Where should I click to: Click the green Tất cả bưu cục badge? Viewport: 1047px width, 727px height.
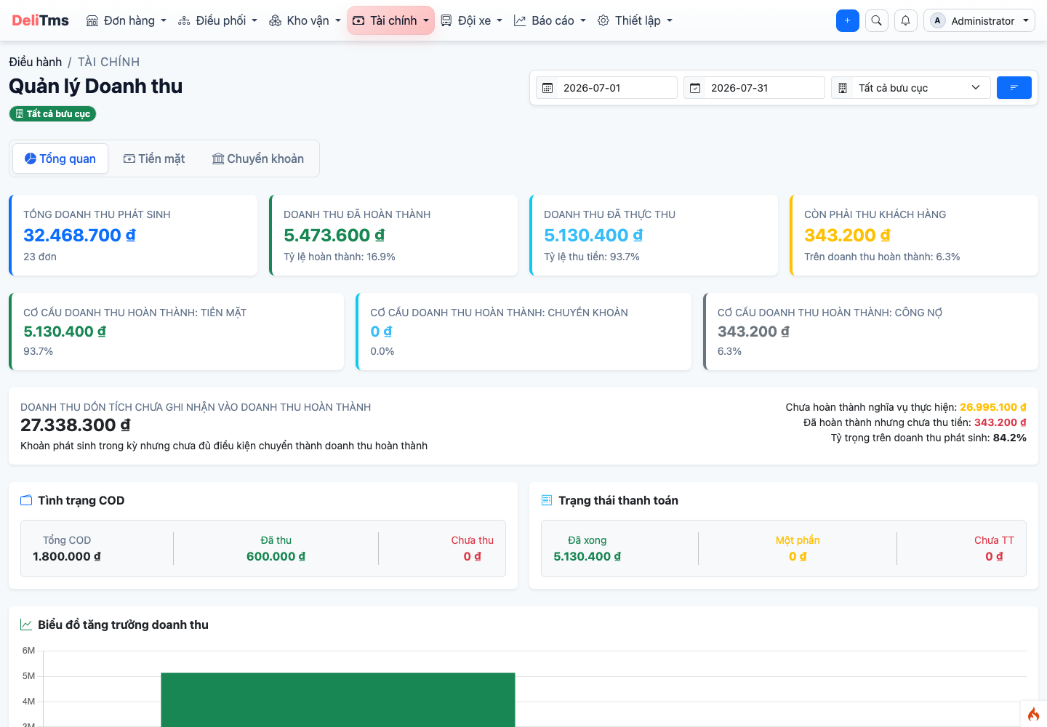(52, 114)
